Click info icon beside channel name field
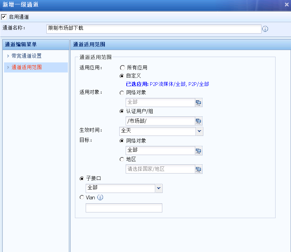 (x=265, y=29)
